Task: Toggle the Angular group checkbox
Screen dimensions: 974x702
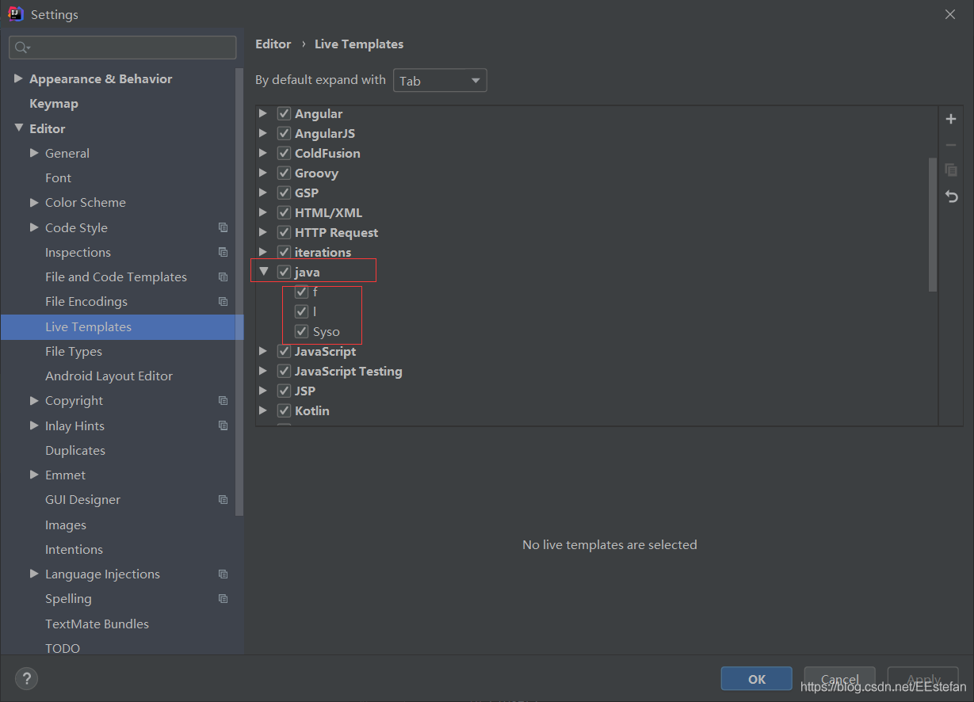Action: (284, 113)
